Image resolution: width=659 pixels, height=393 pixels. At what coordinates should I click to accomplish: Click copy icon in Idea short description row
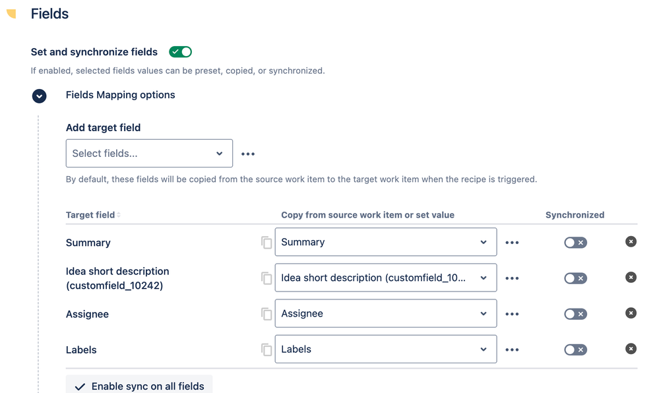click(x=267, y=278)
